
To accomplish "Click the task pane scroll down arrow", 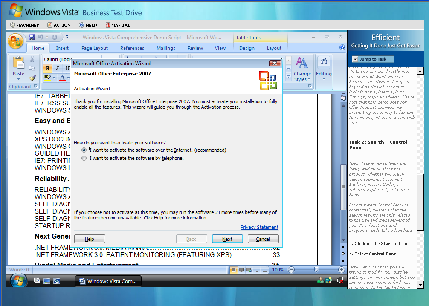I will coord(420,285).
